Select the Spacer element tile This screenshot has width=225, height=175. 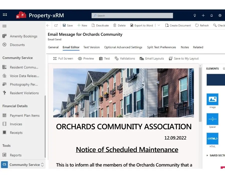pos(212,119)
